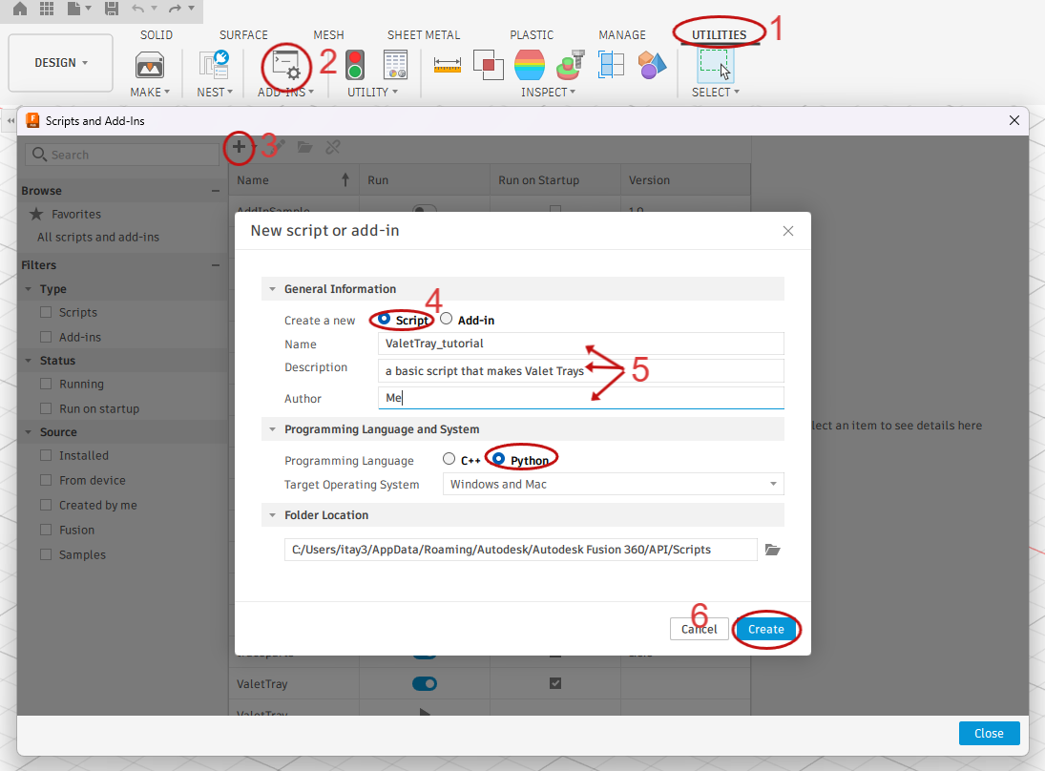Viewport: 1045px width, 771px height.
Task: Click the table sheet utility icon
Action: click(x=395, y=65)
